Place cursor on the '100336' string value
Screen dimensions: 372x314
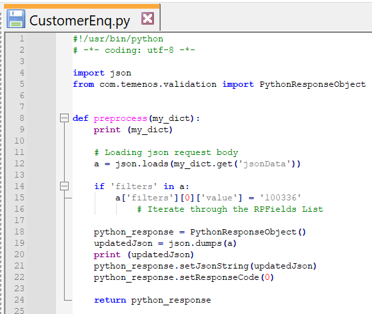tap(281, 198)
